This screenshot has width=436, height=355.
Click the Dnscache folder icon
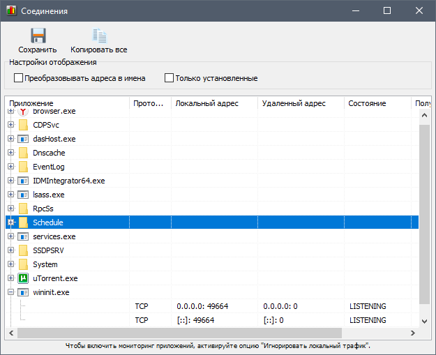point(23,153)
